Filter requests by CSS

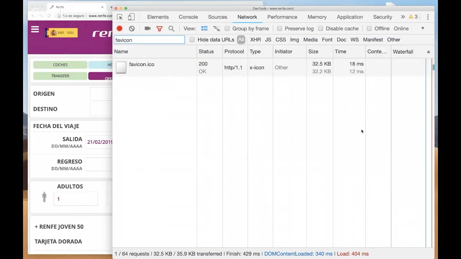[x=281, y=40]
